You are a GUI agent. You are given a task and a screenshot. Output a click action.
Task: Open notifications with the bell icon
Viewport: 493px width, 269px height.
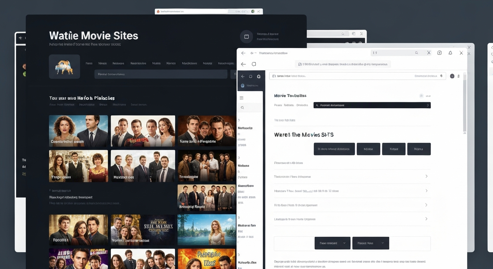point(450,53)
